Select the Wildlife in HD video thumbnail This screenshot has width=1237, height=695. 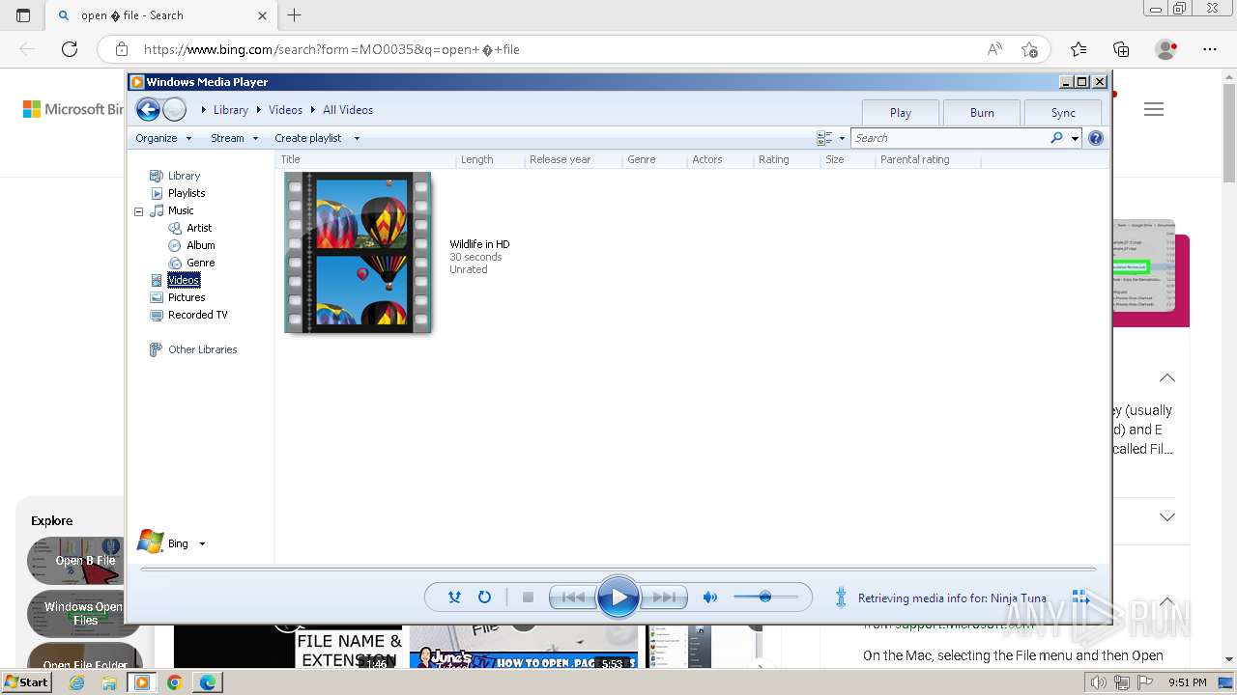358,253
